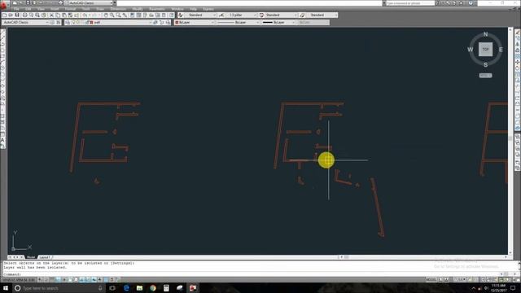Toggle the first drafting-mode button on status bar
The width and height of the screenshot is (521, 293).
(x=40, y=280)
